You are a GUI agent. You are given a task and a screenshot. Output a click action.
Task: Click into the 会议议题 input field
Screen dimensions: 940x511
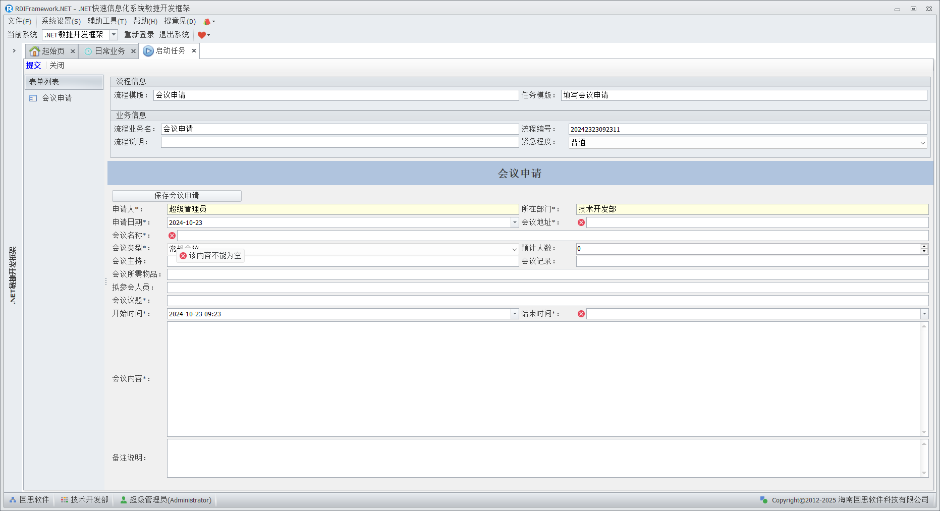coord(547,301)
